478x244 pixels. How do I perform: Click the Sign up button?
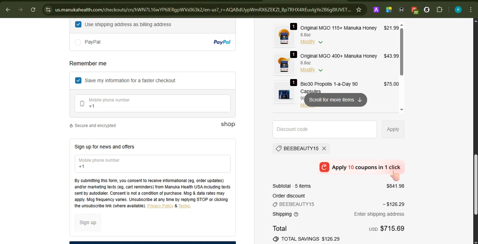pos(88,223)
